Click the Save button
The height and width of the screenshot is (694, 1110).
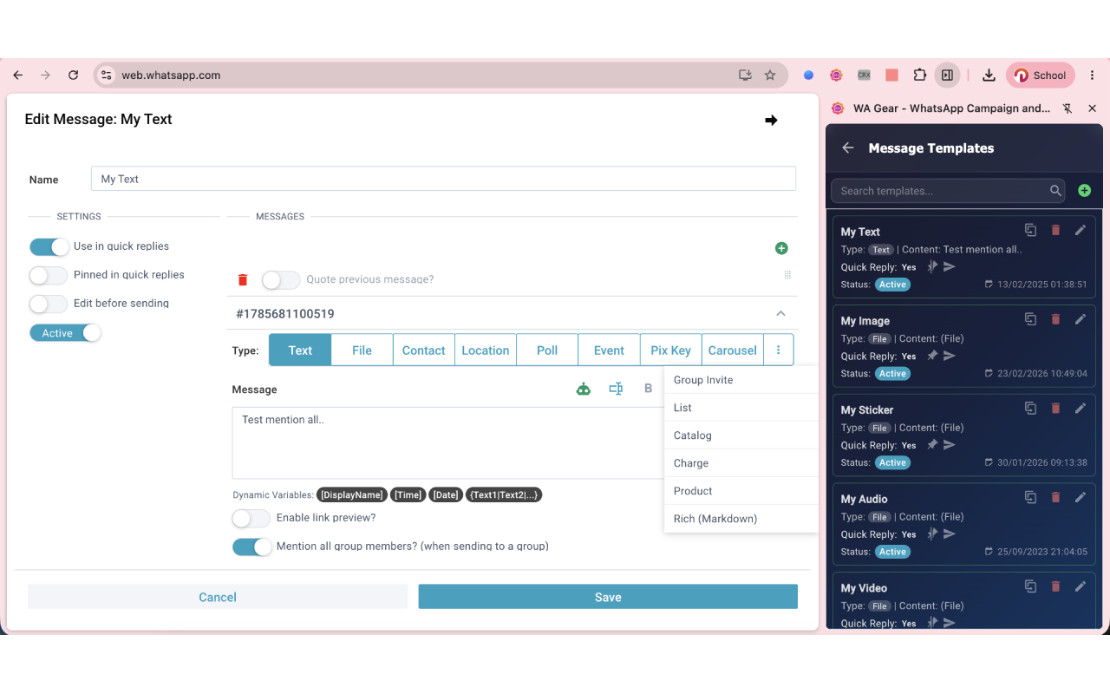pos(608,597)
